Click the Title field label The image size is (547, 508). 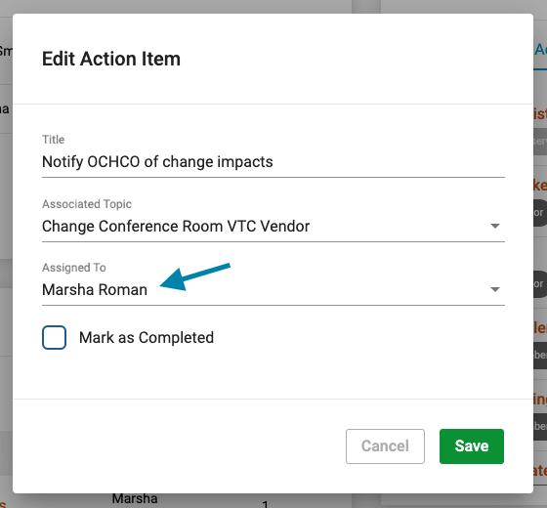pyautogui.click(x=53, y=140)
